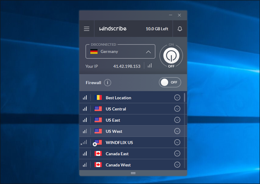260x184 pixels.
Task: Click the Firewall label
Action: [93, 82]
